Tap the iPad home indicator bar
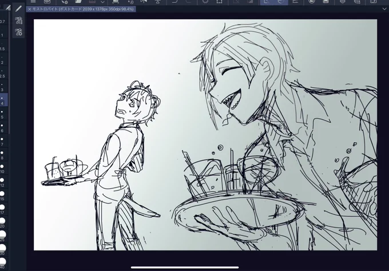Screen dimensions: 389x271 [185, 267]
